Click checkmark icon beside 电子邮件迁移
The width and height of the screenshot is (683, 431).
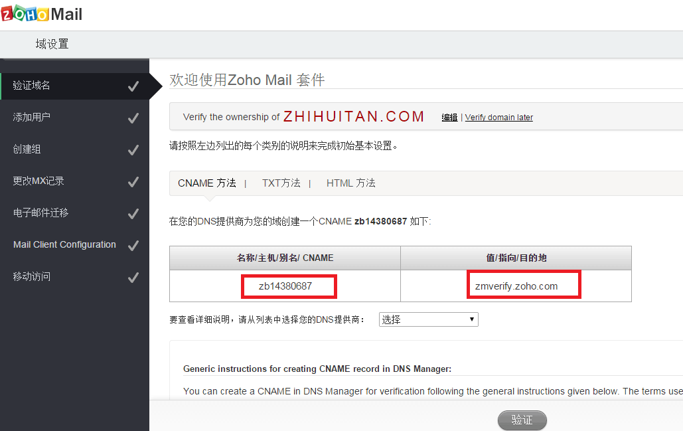(133, 214)
